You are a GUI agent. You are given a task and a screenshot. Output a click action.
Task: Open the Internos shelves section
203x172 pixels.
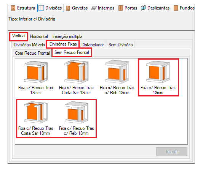pos(103,8)
